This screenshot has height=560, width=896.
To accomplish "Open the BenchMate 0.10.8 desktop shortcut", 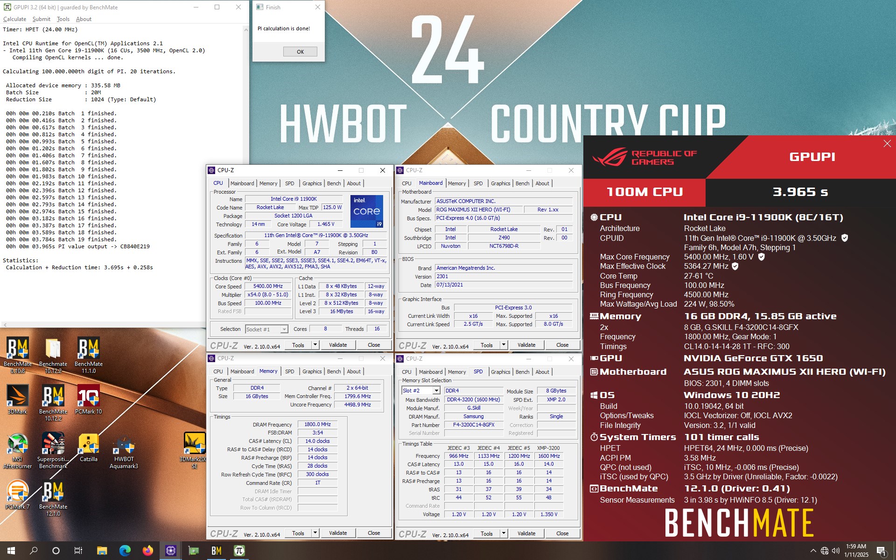I will 18,355.
